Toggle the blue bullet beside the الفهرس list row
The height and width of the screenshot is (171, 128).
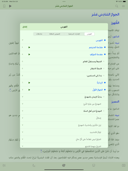[x=105, y=40]
